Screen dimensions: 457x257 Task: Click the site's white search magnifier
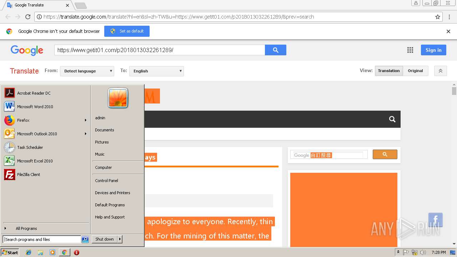(392, 119)
